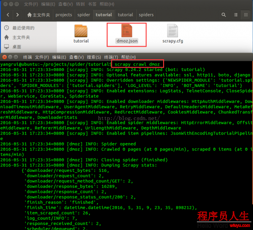Maximize the terminal window

[16, 57]
